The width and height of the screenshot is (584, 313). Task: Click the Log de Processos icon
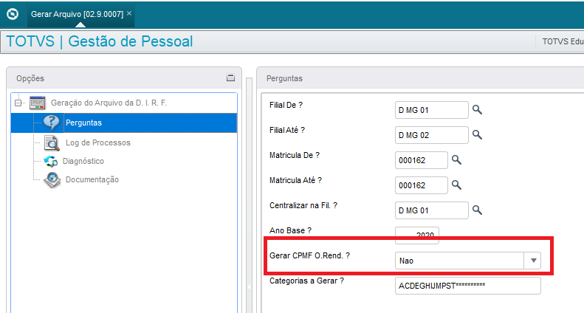pyautogui.click(x=52, y=142)
